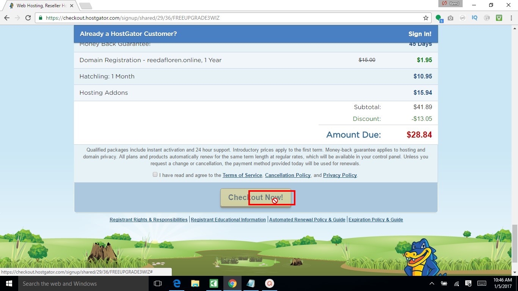Click the Reed profile button
518x291 pixels.
450,3
